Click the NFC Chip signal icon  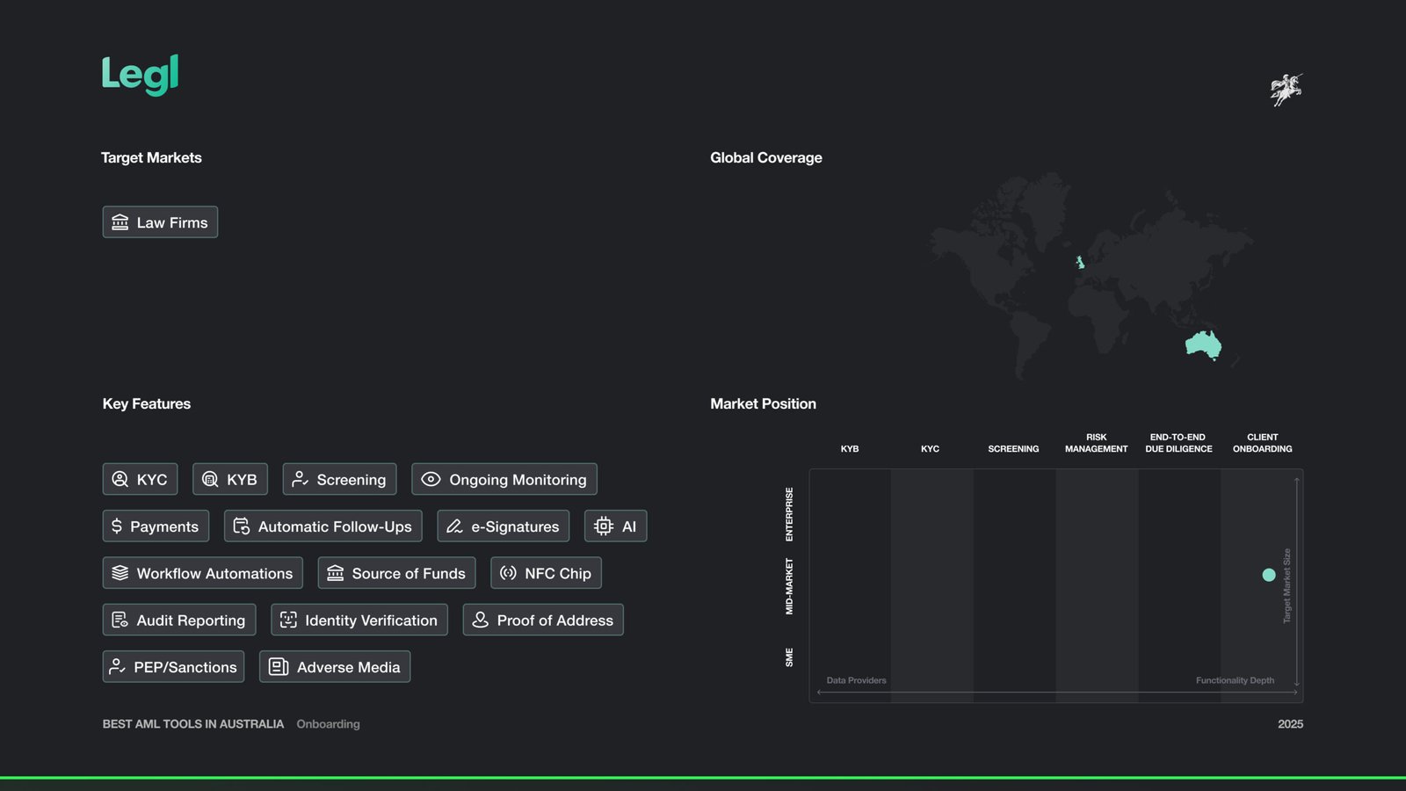[508, 573]
